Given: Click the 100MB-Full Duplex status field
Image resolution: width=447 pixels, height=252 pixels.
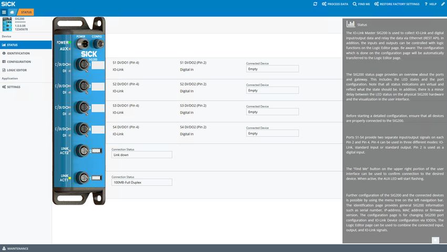Looking at the screenshot, I should tap(141, 182).
